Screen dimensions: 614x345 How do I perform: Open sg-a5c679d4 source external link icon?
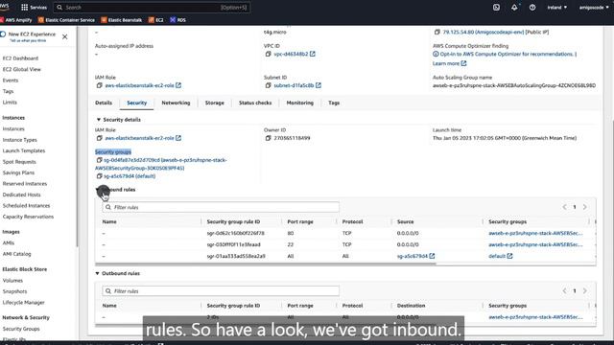(x=432, y=256)
